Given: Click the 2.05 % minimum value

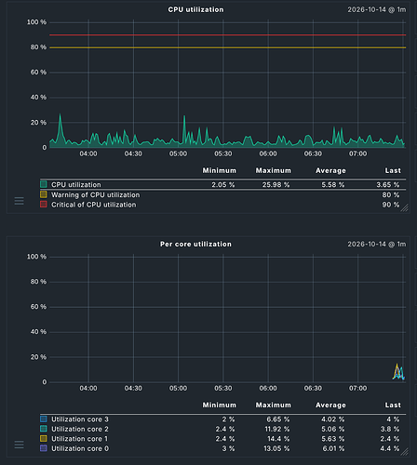Looking at the screenshot, I should pos(223,185).
